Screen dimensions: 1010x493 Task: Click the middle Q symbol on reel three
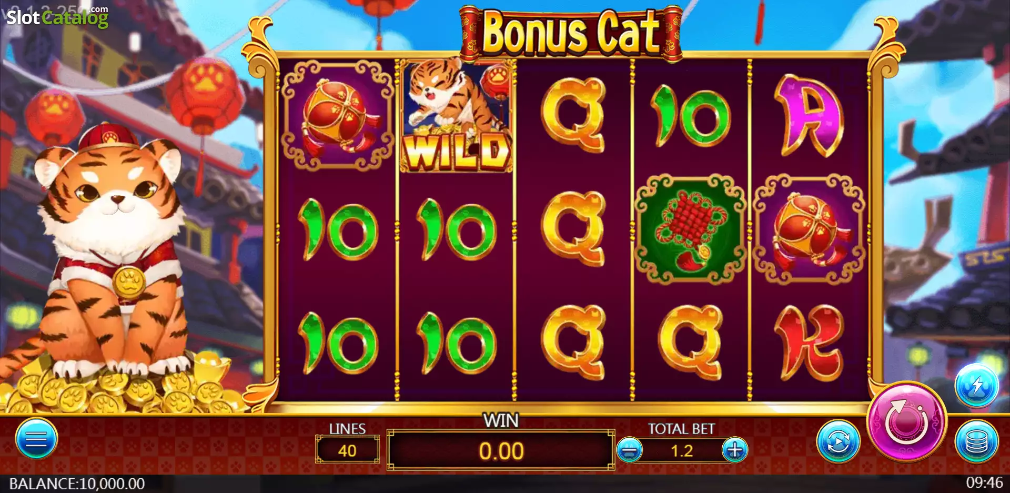point(573,229)
